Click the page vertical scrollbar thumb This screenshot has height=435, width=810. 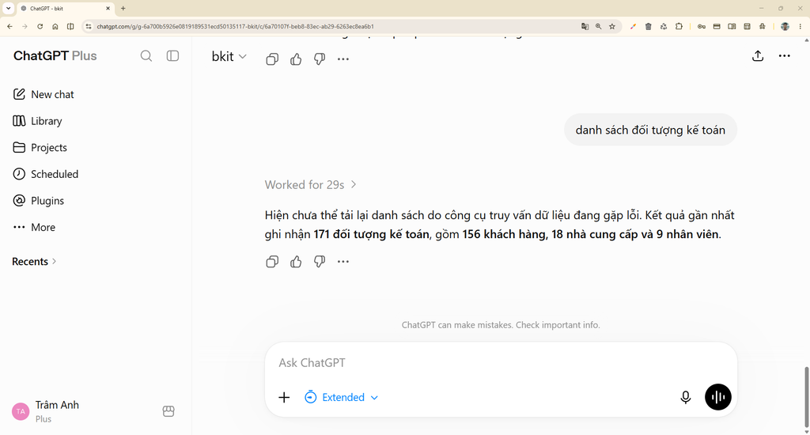pyautogui.click(x=806, y=397)
